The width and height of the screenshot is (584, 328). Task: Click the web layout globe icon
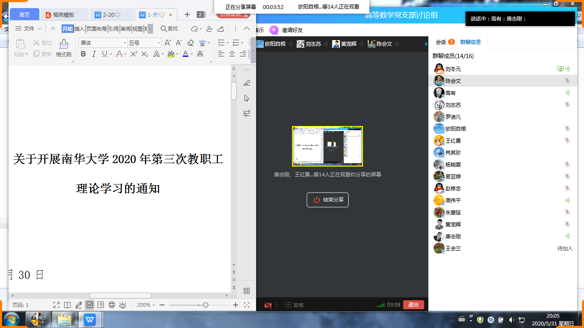pos(112,305)
